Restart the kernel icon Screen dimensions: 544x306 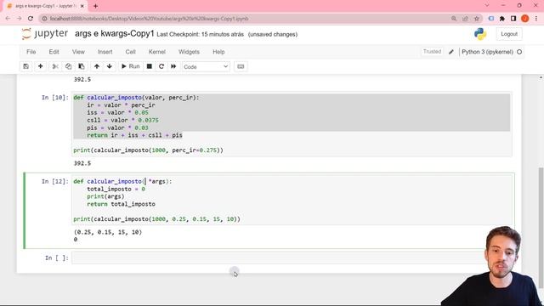[161, 66]
